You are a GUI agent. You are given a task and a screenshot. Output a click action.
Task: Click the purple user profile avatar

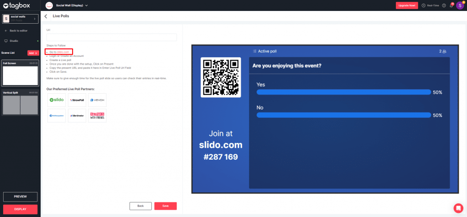click(460, 5)
